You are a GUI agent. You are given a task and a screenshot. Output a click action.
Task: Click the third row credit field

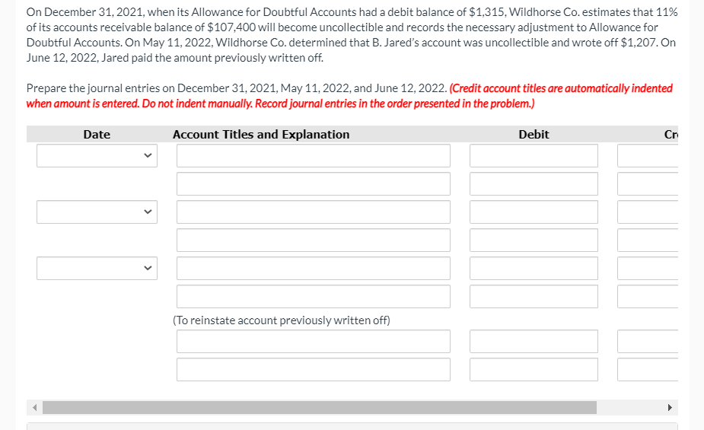tap(648, 212)
